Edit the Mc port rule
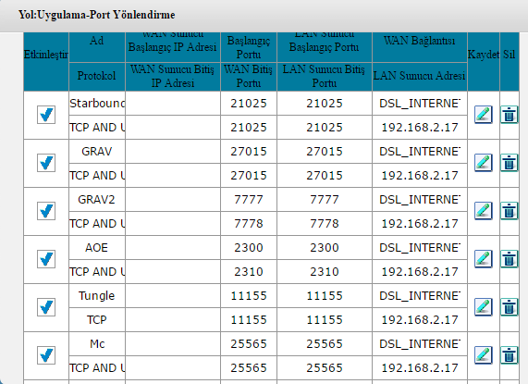 pyautogui.click(x=484, y=355)
